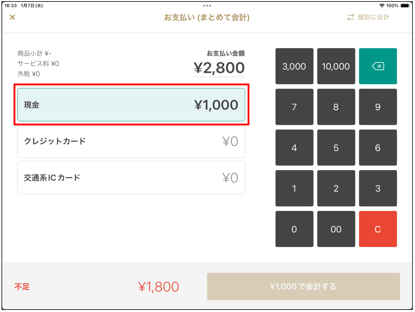415x312 pixels.
Task: Tap the お支払い (まとめて会計) title
Action: (207, 18)
